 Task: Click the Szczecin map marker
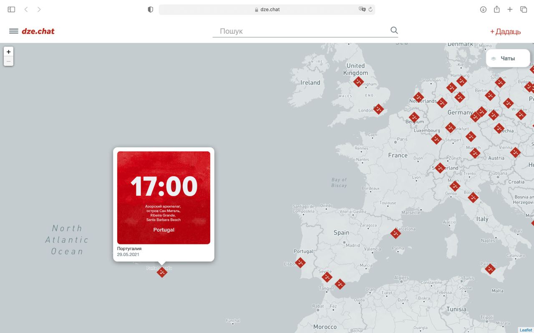tap(500, 82)
